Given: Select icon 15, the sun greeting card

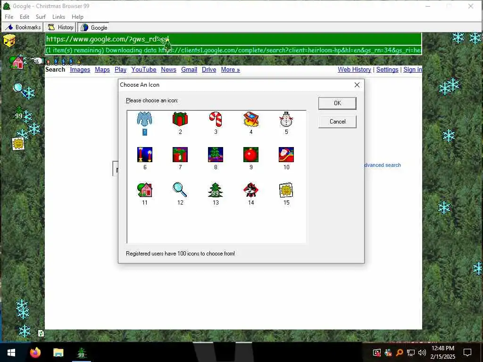Looking at the screenshot, I should pos(286,190).
